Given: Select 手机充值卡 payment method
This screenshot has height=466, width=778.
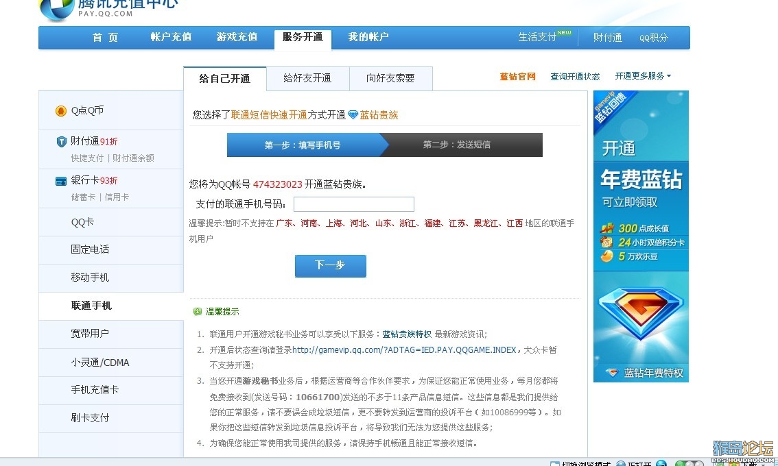Looking at the screenshot, I should 111,390.
